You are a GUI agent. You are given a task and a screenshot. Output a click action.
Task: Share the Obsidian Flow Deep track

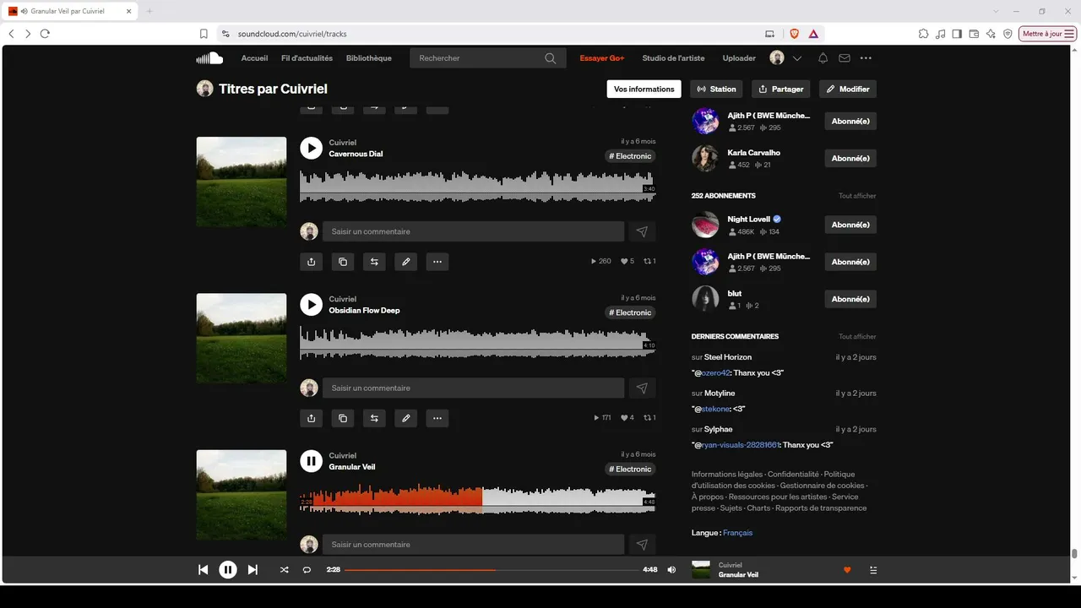click(311, 418)
